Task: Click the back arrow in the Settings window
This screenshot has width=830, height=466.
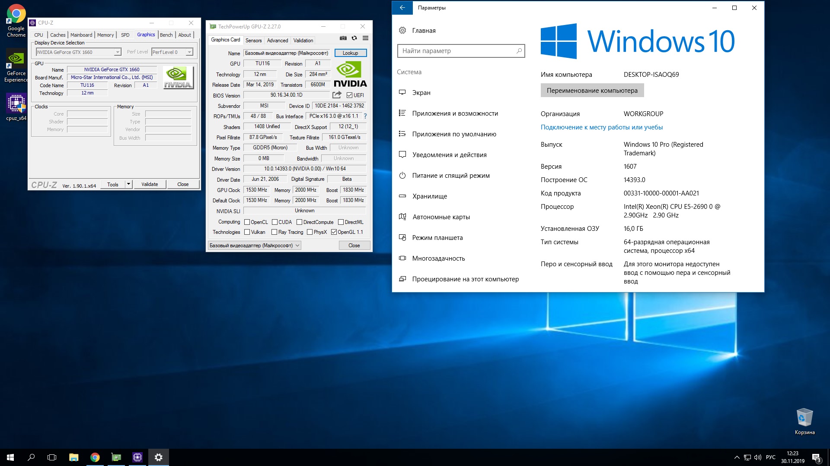Action: point(402,8)
